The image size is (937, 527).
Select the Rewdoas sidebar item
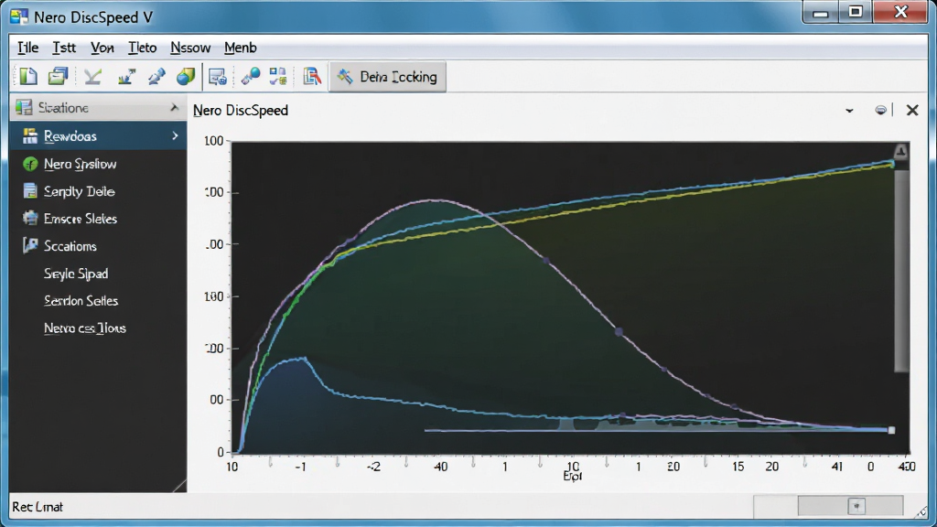click(98, 135)
